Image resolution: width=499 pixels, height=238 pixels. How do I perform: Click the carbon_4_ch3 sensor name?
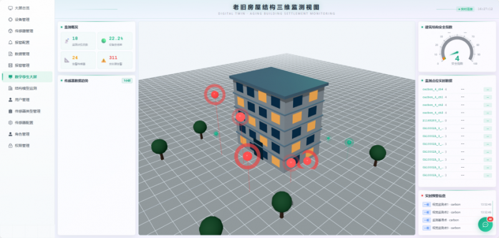433,113
